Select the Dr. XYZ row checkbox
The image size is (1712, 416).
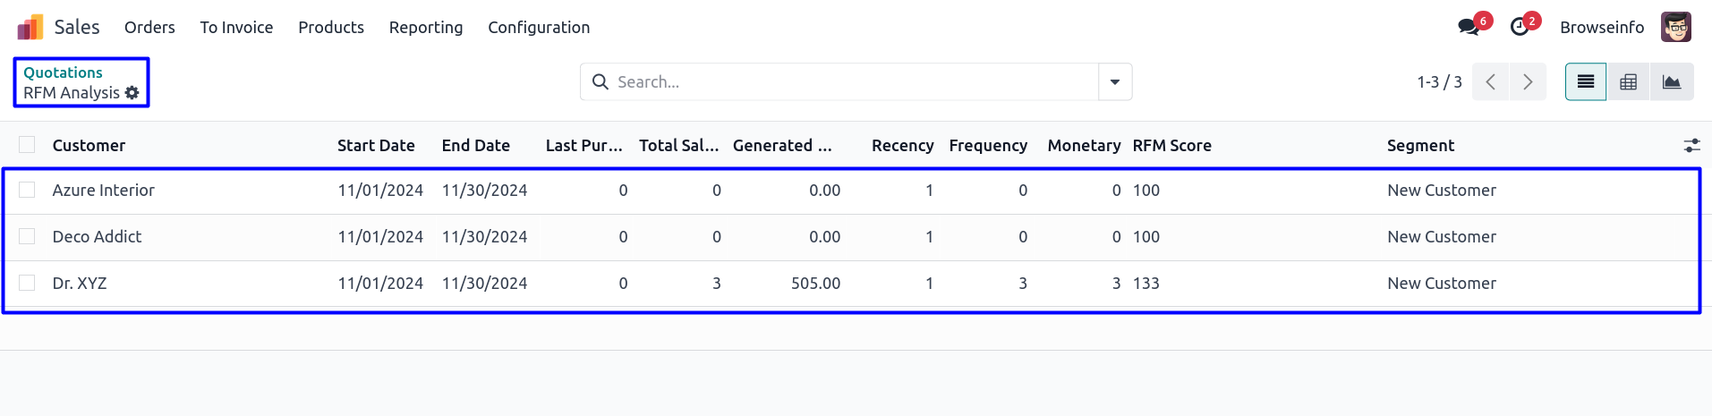pos(27,283)
